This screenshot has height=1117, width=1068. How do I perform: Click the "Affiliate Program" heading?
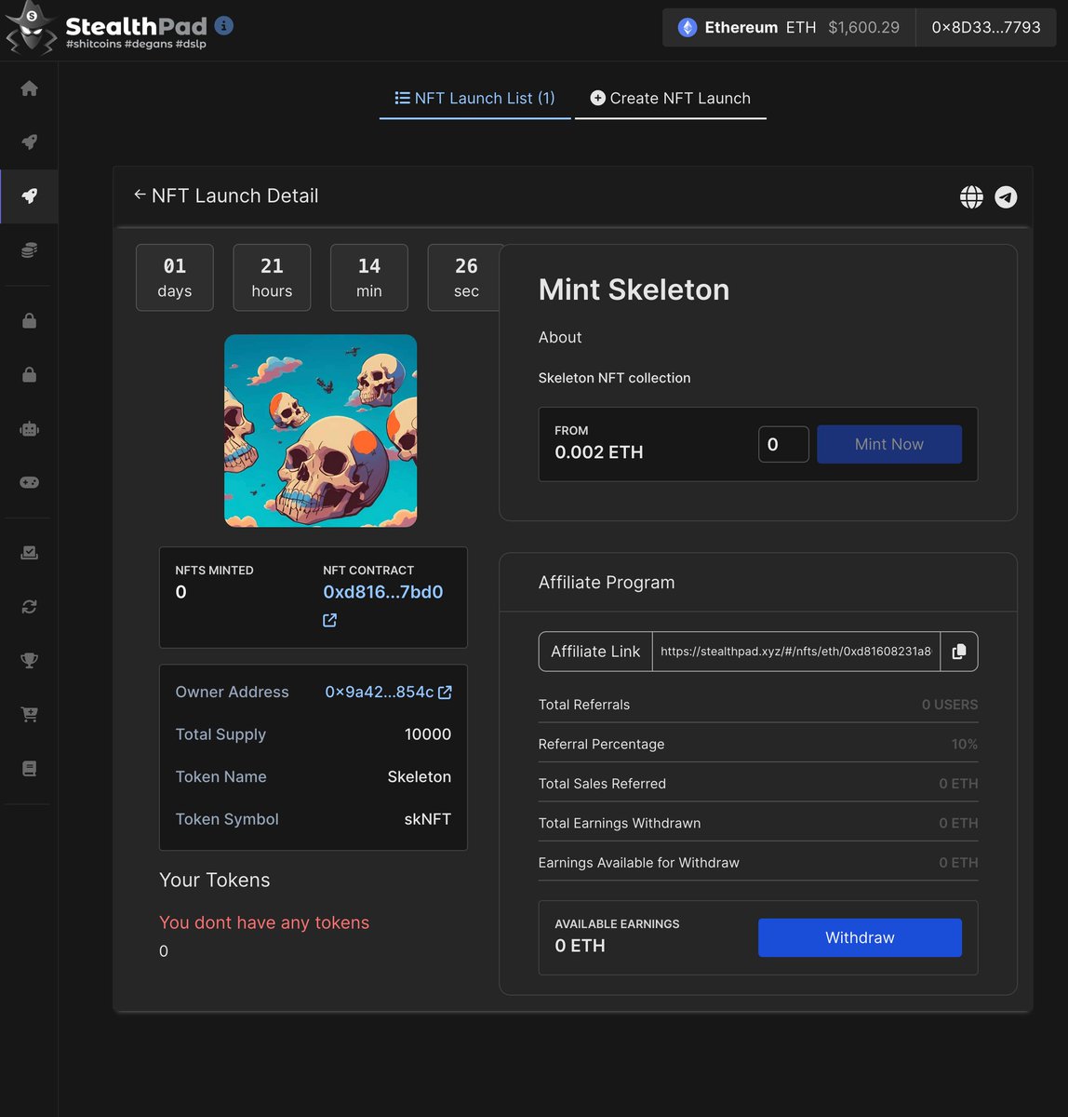(607, 583)
